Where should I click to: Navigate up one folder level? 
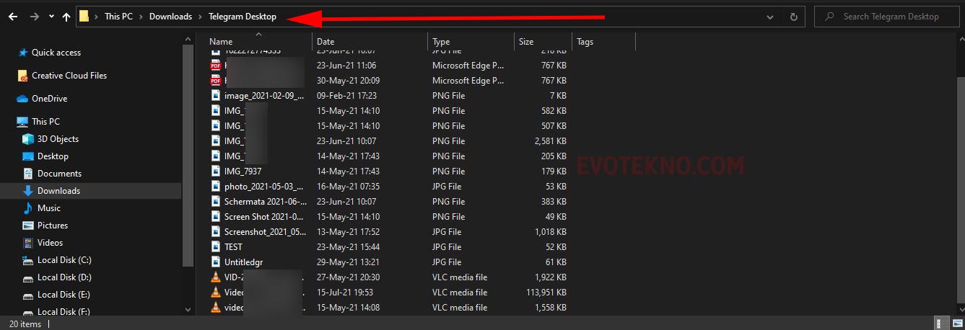pos(66,17)
